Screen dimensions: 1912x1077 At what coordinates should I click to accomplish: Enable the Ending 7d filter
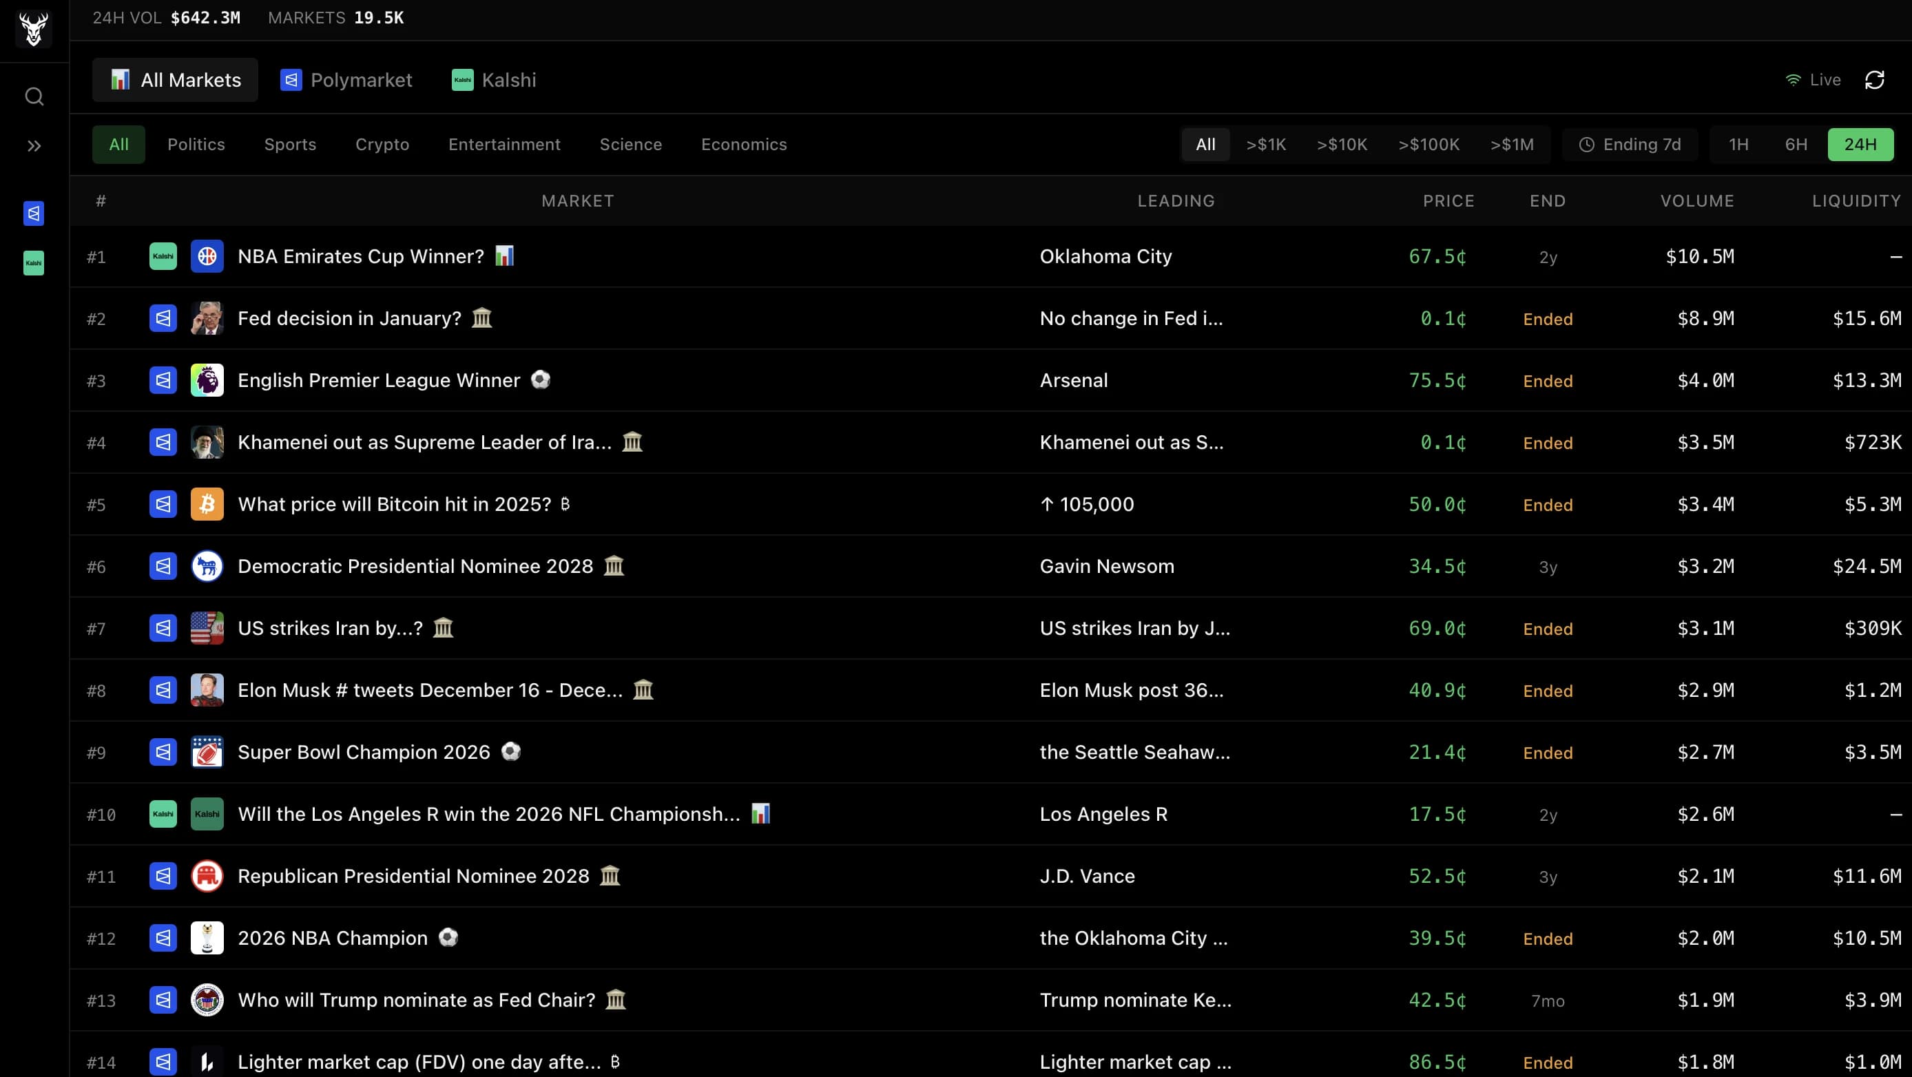click(1630, 144)
